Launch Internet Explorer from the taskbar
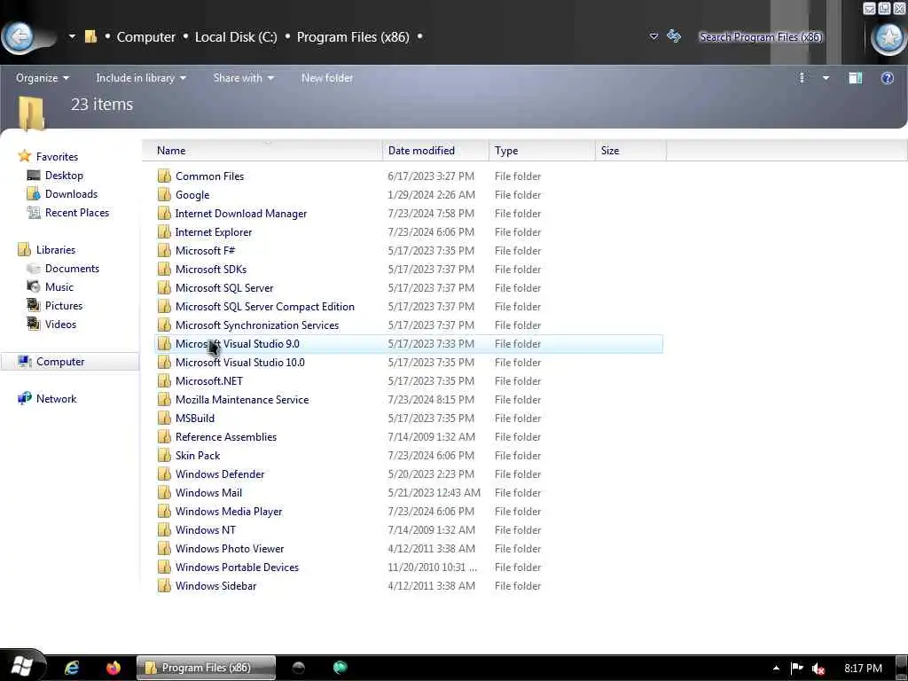Screen dimensions: 908x681 point(72,668)
